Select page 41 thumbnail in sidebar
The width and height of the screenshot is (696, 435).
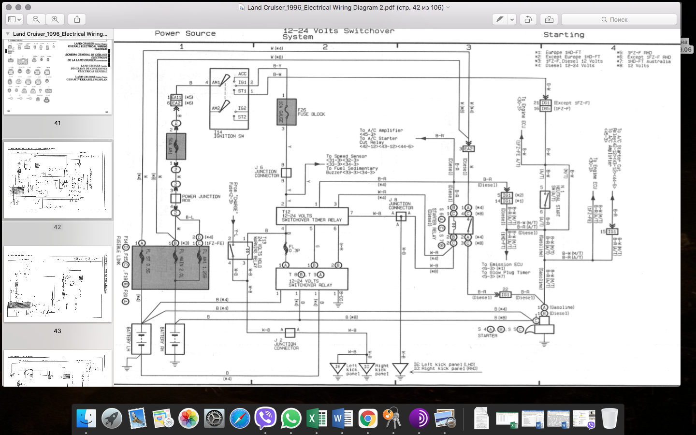pos(58,77)
